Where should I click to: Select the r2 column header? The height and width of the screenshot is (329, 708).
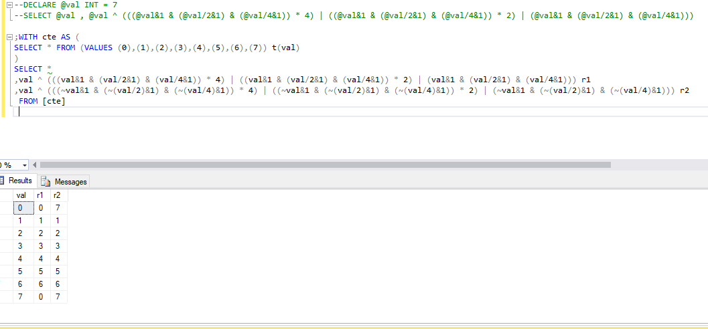click(57, 195)
